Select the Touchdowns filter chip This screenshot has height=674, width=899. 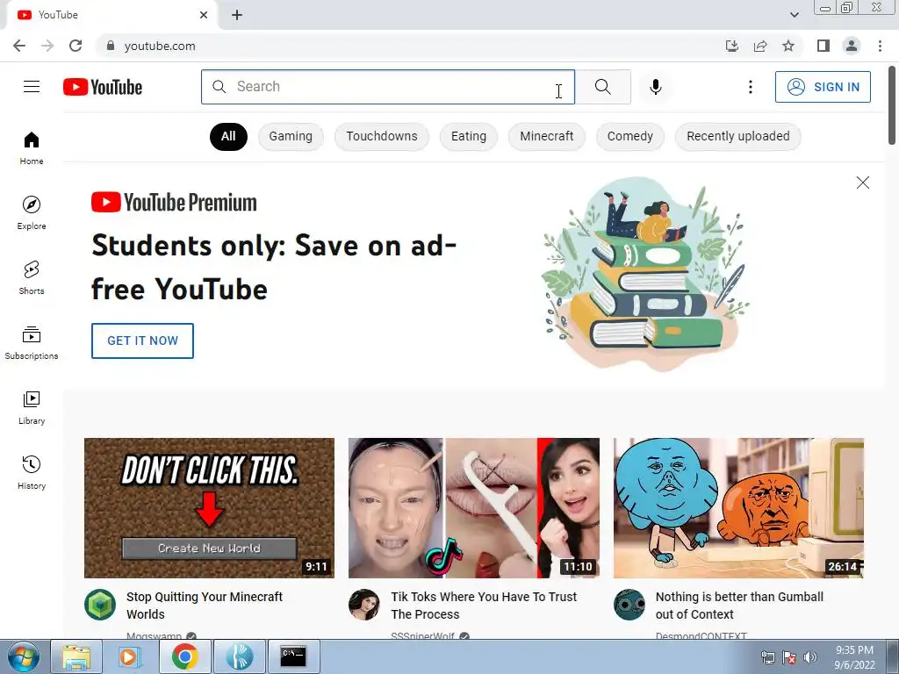382,136
